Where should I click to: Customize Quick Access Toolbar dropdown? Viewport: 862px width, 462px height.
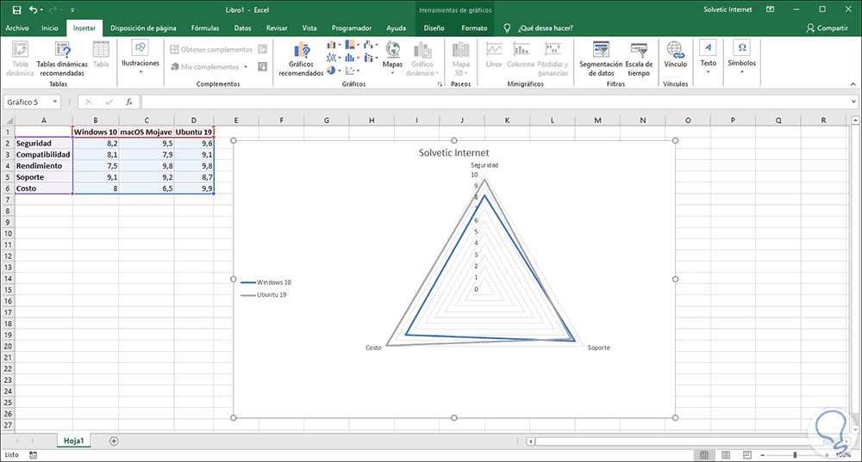coord(72,9)
